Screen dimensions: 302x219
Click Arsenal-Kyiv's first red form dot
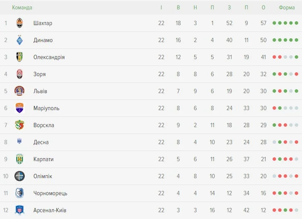coord(274,210)
